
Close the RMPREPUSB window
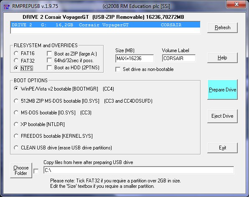pos(236,4)
